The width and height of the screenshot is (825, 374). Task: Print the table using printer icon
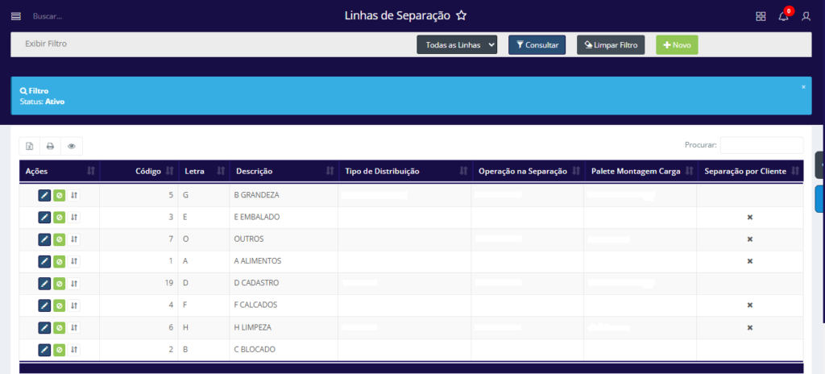[50, 146]
